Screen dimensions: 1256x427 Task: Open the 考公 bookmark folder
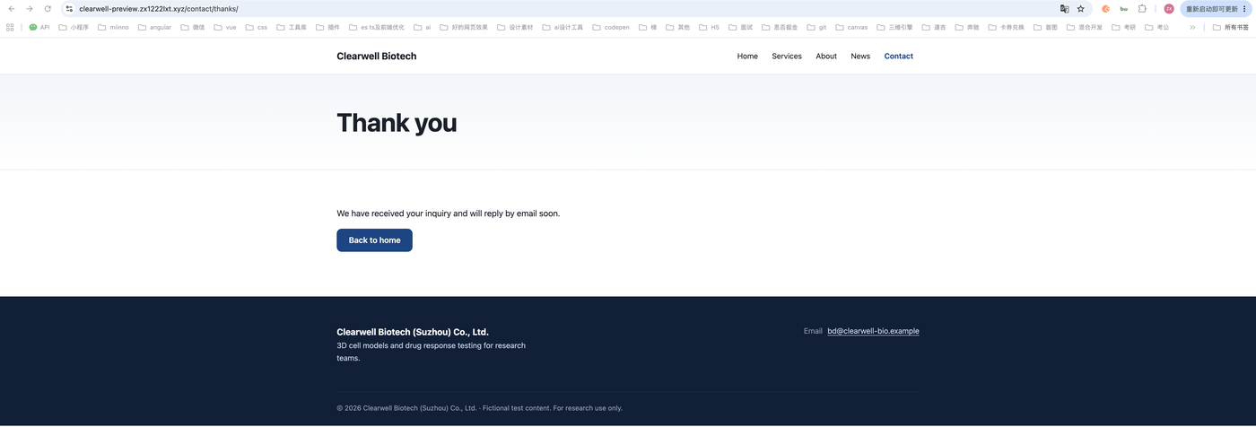(1157, 27)
